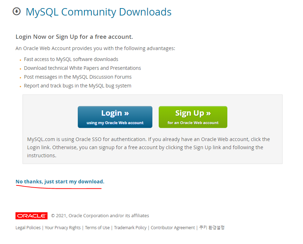This screenshot has width=303, height=244.
Task: Click the 'MySQL.com is using Oracle SSO' paragraph
Action: coord(149,147)
